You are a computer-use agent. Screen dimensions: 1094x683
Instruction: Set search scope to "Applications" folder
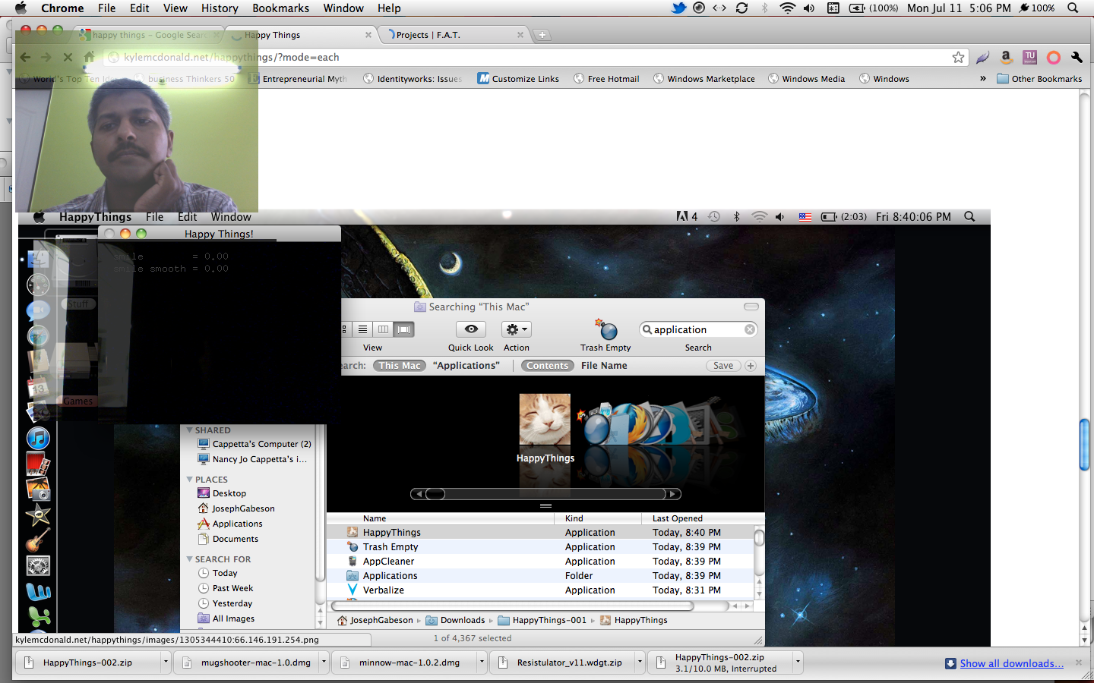[x=466, y=366]
